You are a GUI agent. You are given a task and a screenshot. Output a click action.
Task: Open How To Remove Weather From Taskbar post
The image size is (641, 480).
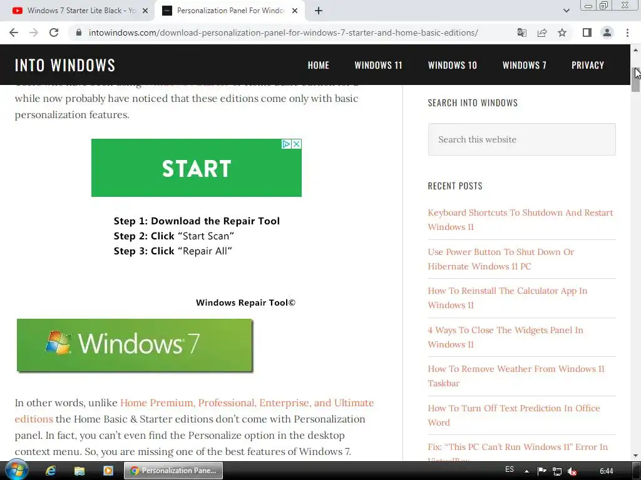point(516,376)
